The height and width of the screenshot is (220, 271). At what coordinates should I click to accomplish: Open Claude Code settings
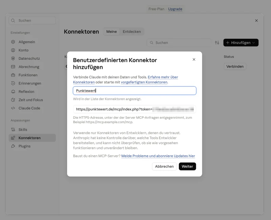coord(32,108)
